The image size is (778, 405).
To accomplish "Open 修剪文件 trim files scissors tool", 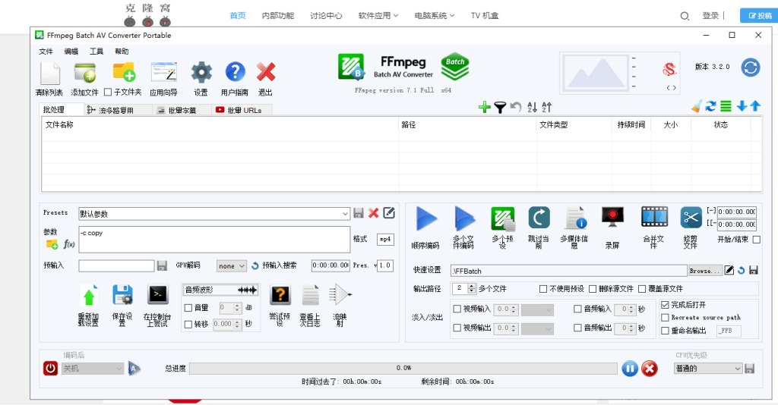I will click(x=691, y=218).
